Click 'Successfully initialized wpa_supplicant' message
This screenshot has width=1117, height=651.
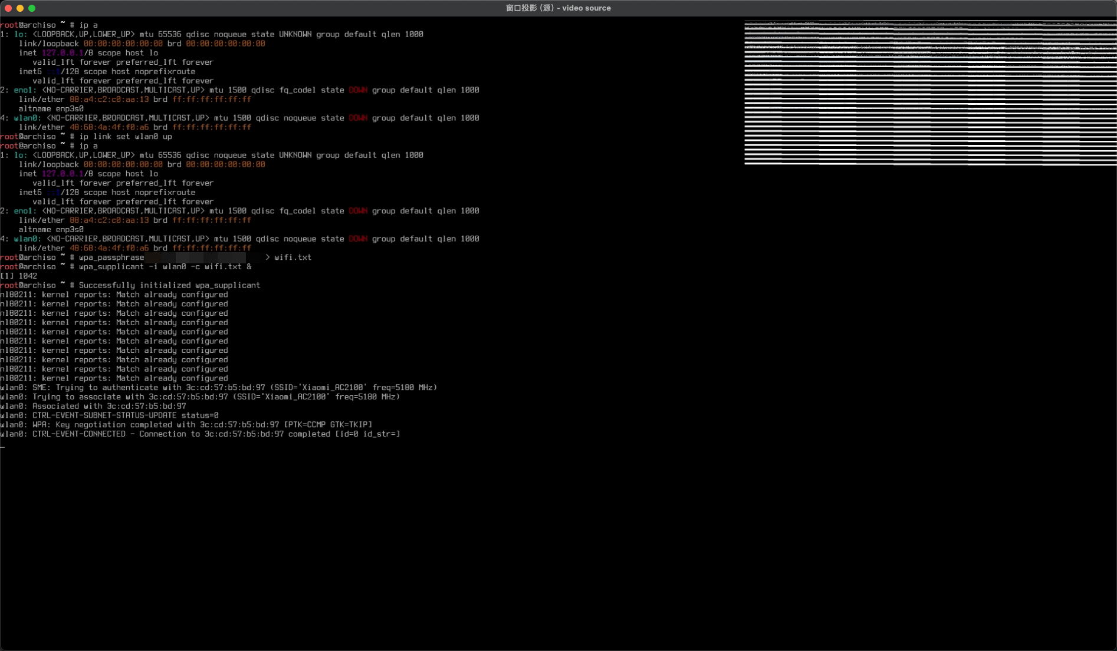click(169, 285)
